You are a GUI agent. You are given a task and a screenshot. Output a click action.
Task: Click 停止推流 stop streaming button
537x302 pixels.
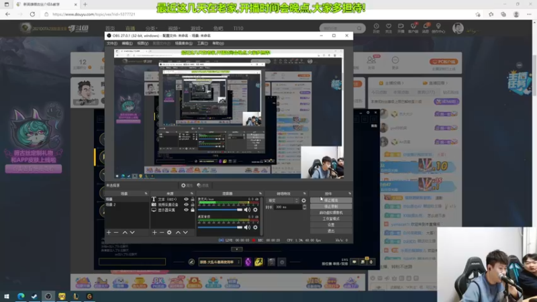(331, 200)
